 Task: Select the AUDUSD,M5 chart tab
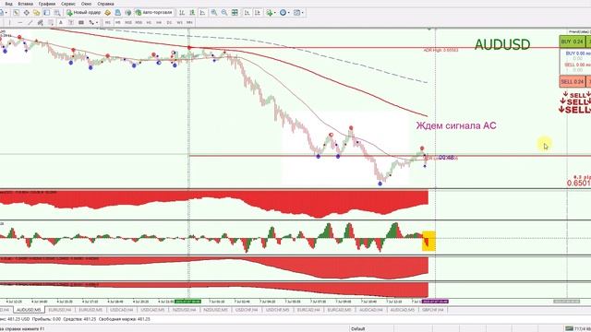point(29,310)
